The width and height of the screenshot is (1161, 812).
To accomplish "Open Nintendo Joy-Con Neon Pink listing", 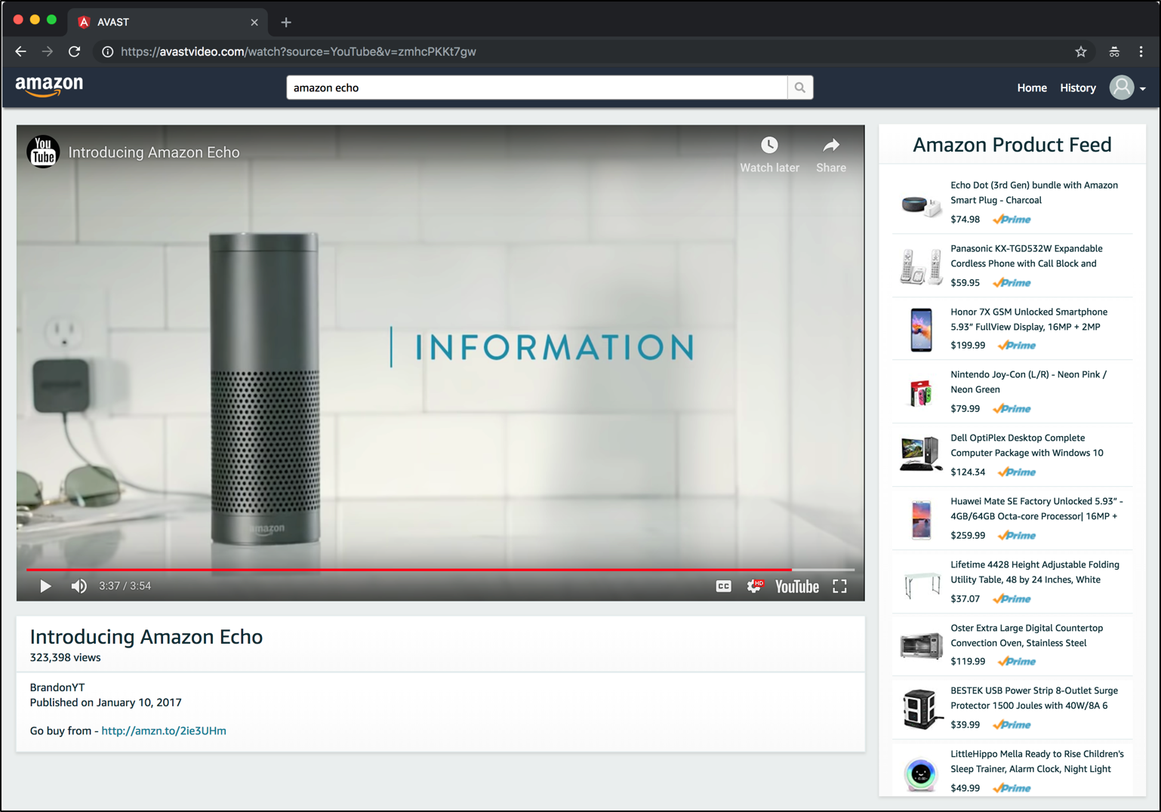I will pyautogui.click(x=1028, y=382).
